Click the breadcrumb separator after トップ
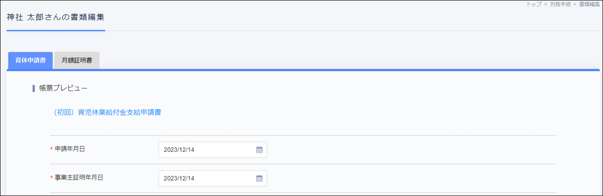 click(546, 4)
